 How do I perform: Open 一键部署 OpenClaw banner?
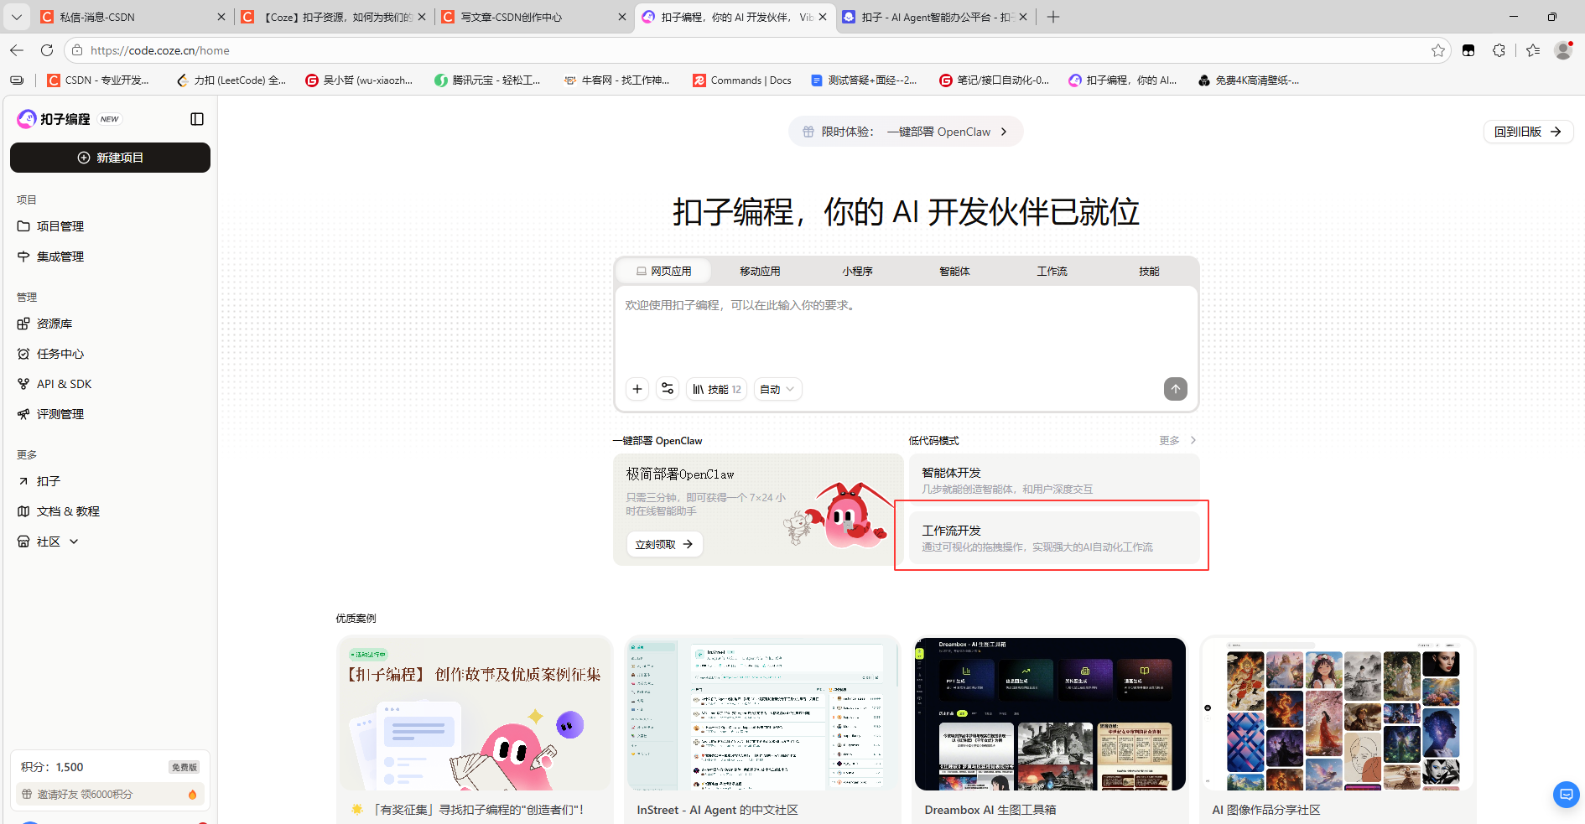[x=906, y=132]
